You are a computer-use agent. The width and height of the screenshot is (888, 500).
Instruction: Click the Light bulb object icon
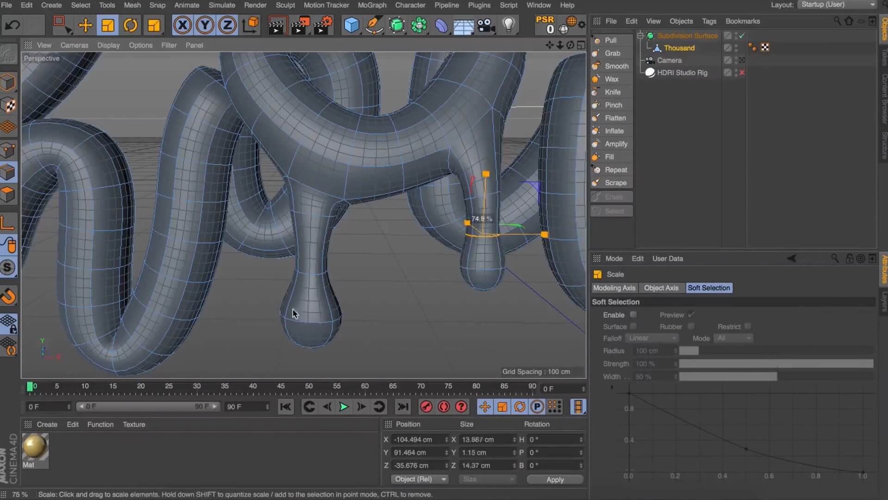[x=508, y=25]
